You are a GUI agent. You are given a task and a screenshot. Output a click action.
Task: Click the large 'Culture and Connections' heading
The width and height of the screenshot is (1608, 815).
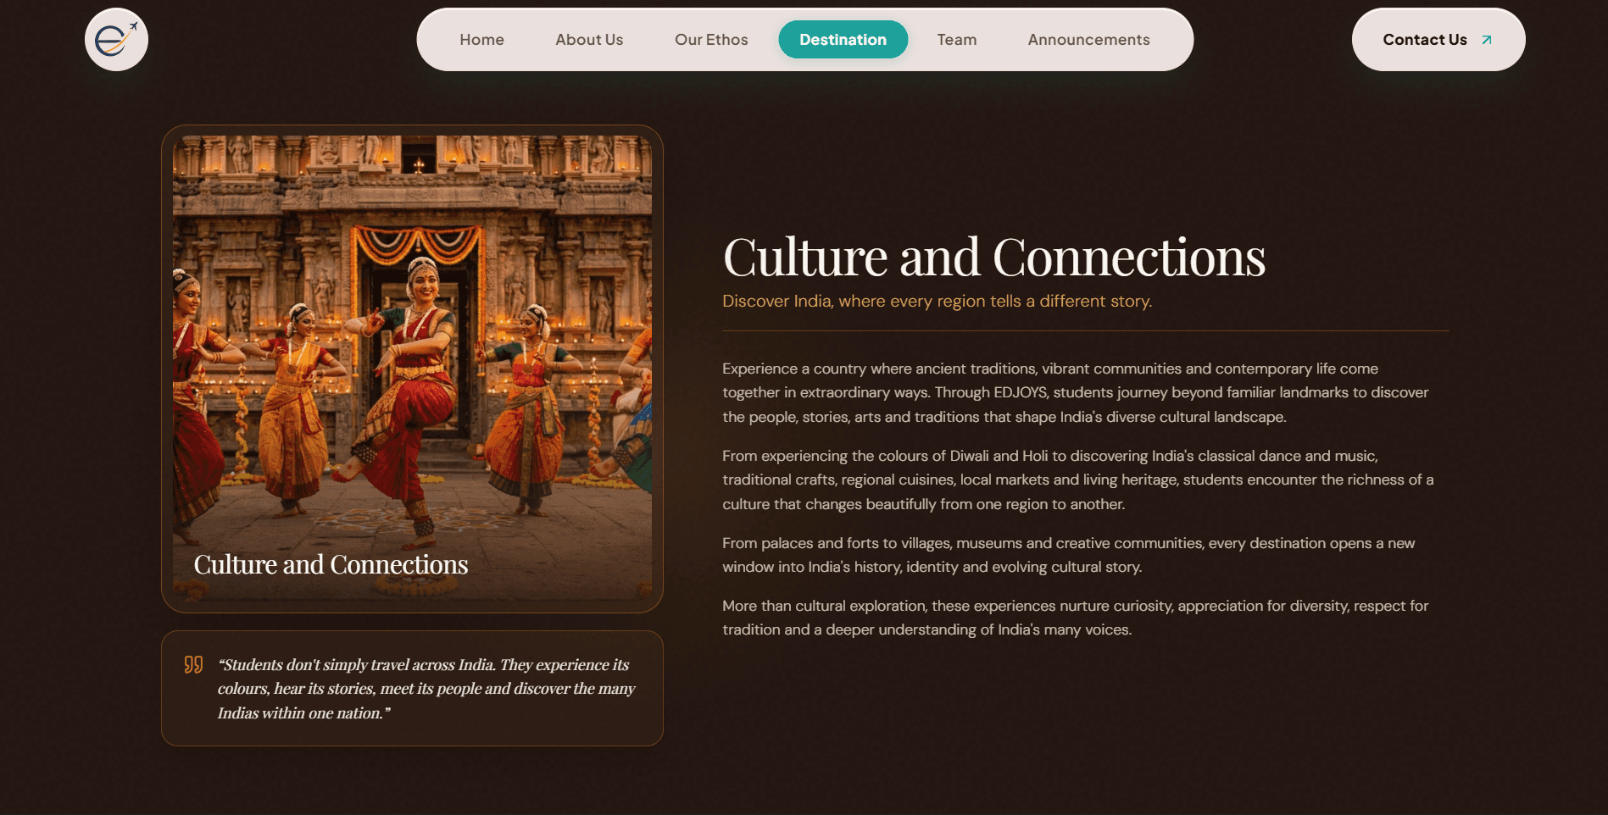tap(993, 258)
